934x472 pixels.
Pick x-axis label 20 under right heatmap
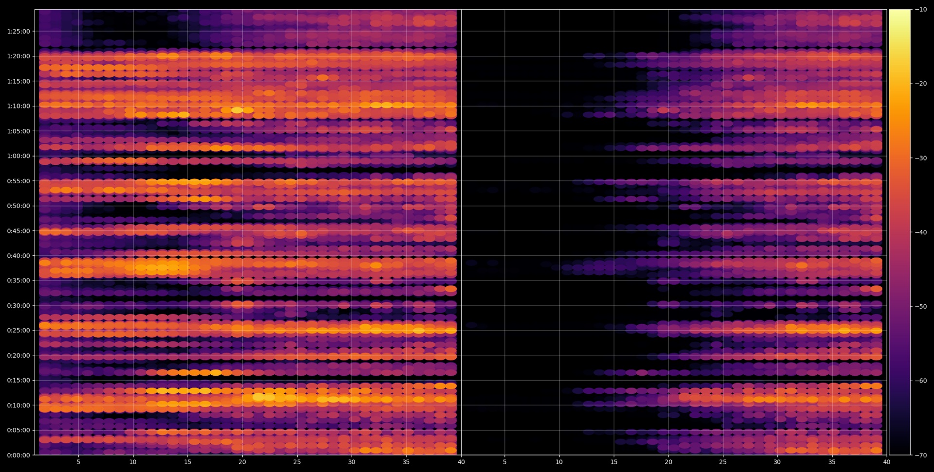668,462
